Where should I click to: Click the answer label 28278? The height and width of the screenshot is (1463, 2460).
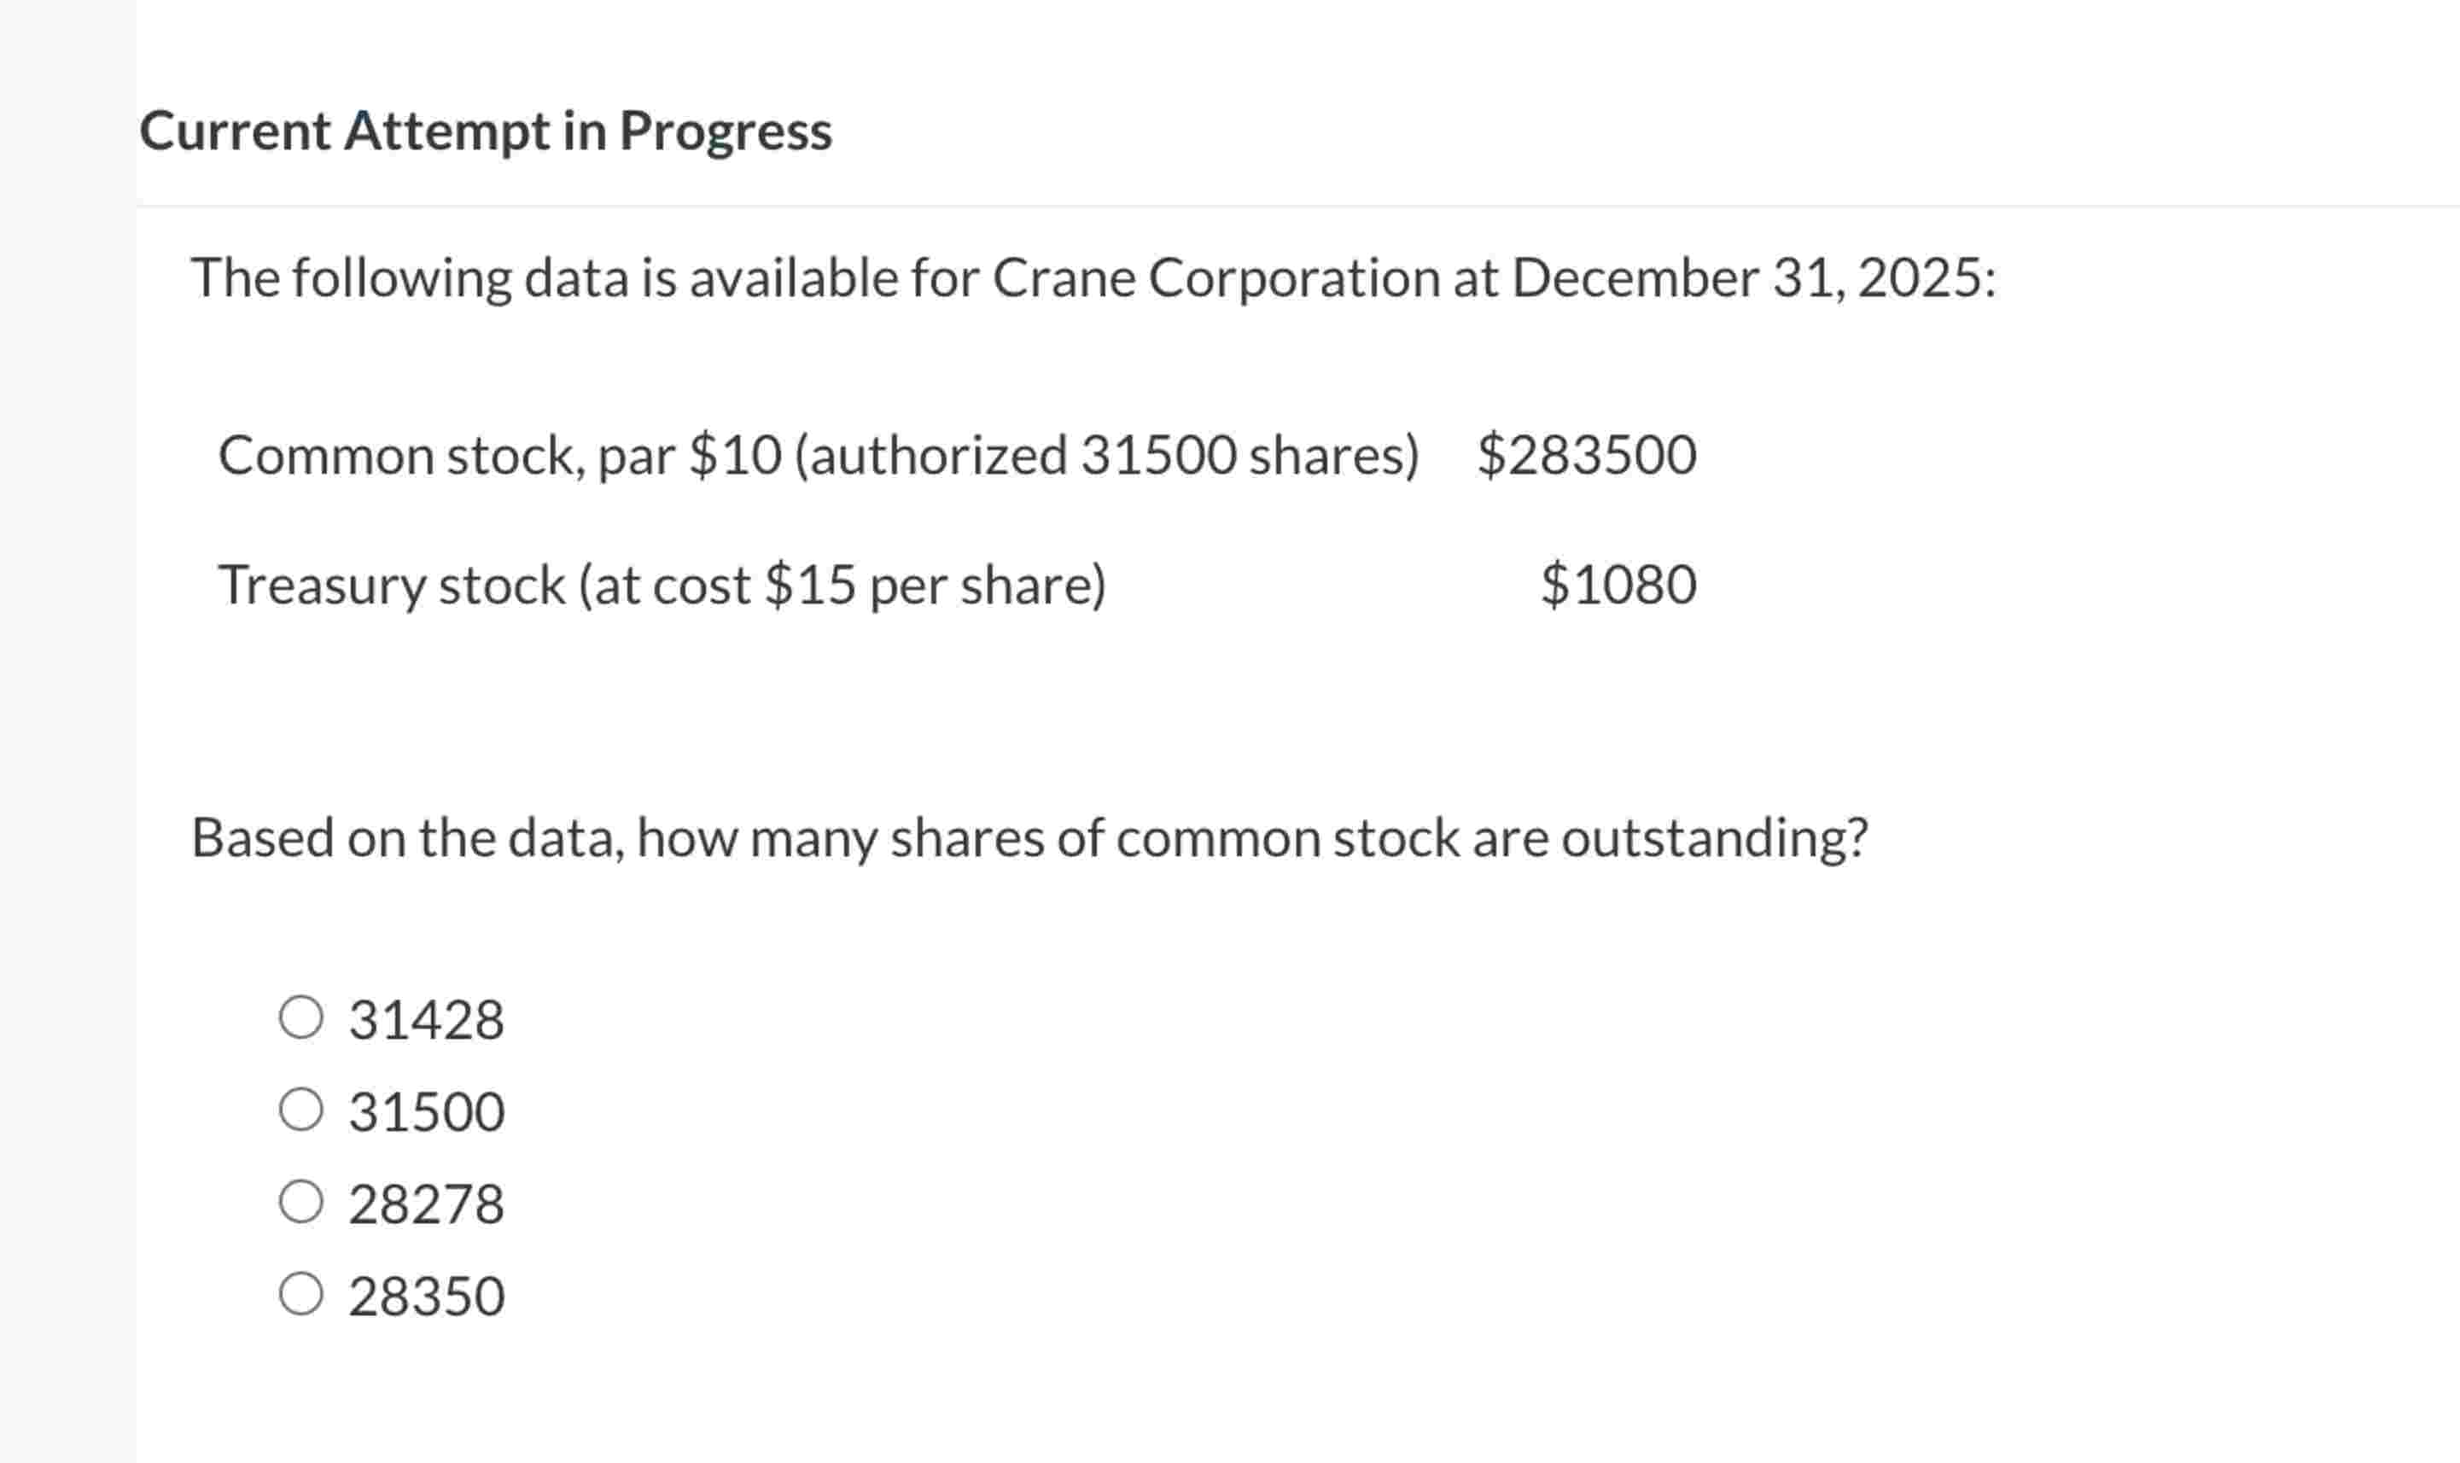(426, 1201)
